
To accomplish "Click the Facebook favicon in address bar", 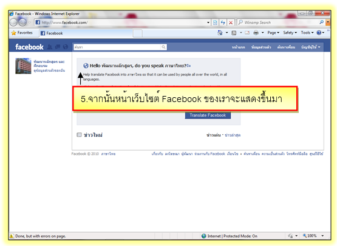I will (x=38, y=22).
